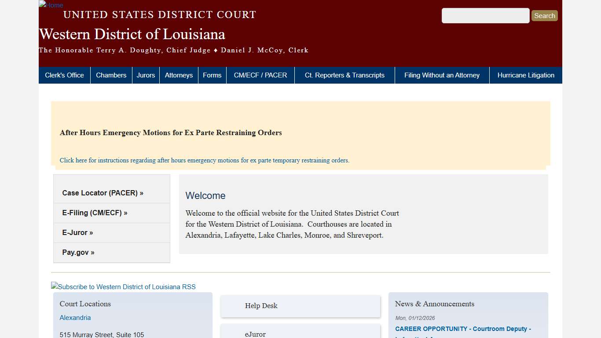This screenshot has width=601, height=338.
Task: Open CM/ECF / PACER from the navigation bar
Action: [x=260, y=75]
